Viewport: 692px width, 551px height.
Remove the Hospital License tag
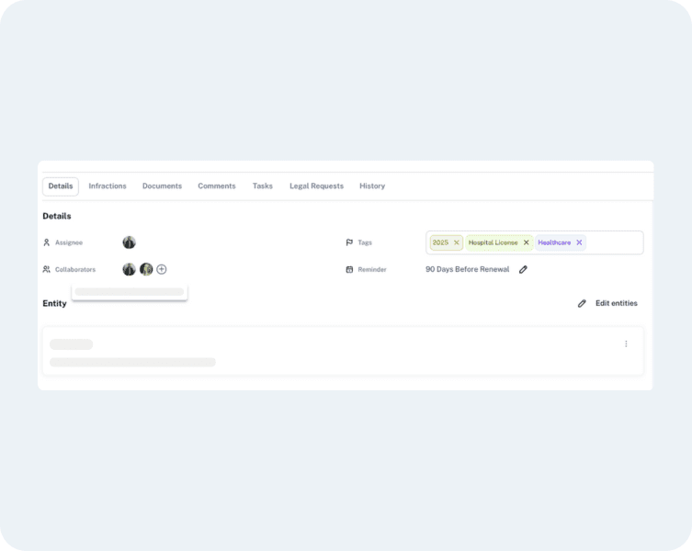point(526,242)
